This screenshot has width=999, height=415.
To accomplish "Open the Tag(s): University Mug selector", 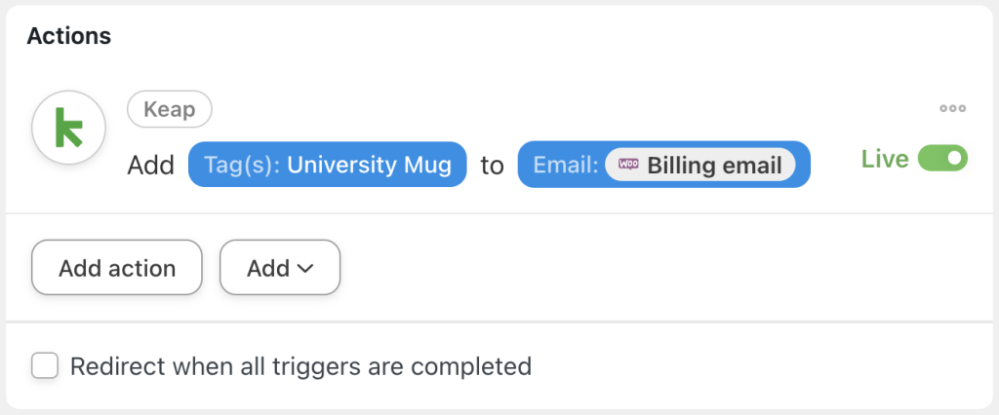I will (327, 165).
